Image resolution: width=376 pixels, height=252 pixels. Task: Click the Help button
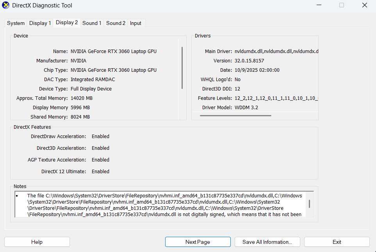pyautogui.click(x=37, y=242)
